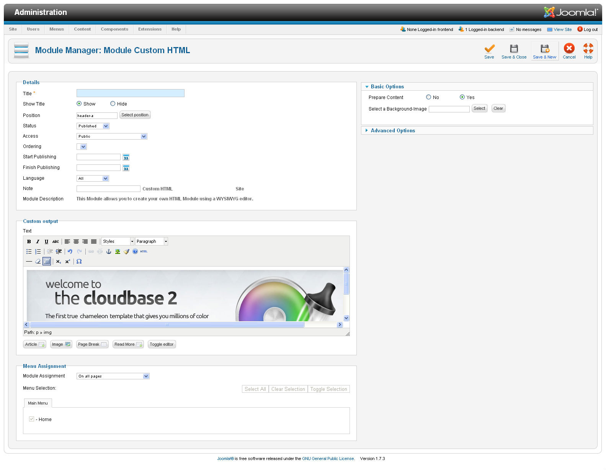Save the module with the checkmark icon
The height and width of the screenshot is (470, 606).
point(489,52)
